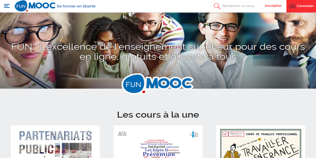Open the Prévention Intégrité word cloud course
This screenshot has height=158, width=316.
[x=158, y=142]
